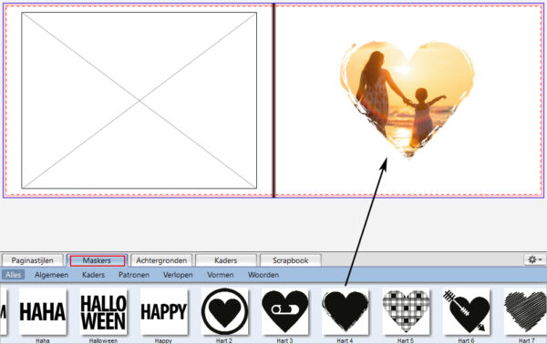Show the Woorden mask category
The width and height of the screenshot is (547, 344).
pos(263,275)
